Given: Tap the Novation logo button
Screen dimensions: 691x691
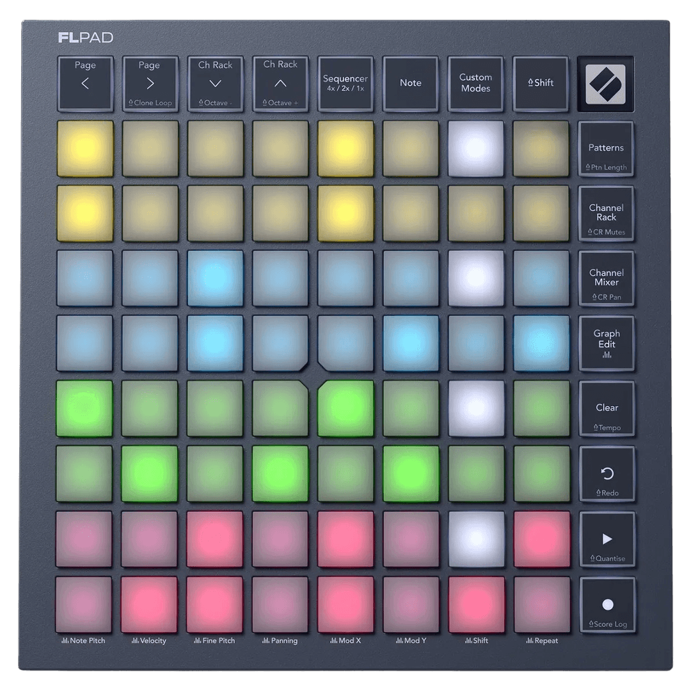Looking at the screenshot, I should [606, 83].
